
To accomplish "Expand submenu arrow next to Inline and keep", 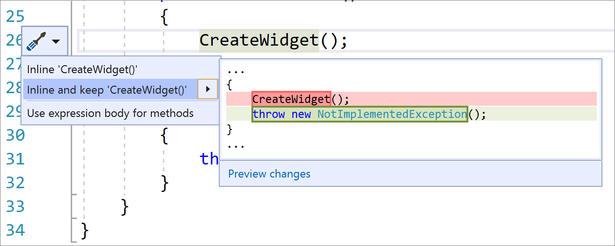I will point(208,89).
